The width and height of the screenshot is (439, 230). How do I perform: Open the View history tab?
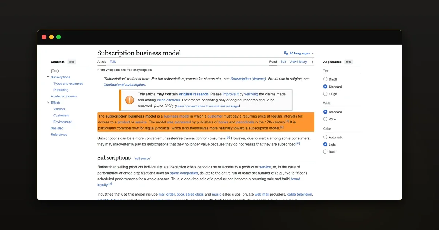[x=298, y=62]
